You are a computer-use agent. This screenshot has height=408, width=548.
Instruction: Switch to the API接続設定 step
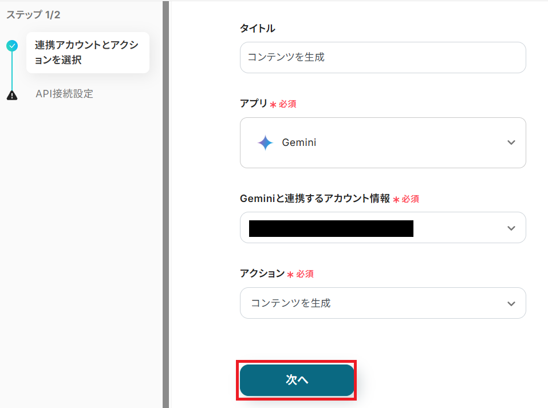64,94
